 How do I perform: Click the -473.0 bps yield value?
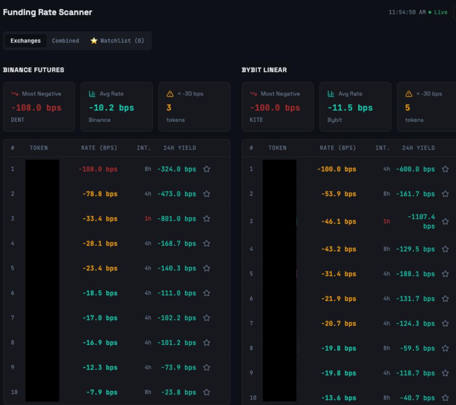[176, 194]
